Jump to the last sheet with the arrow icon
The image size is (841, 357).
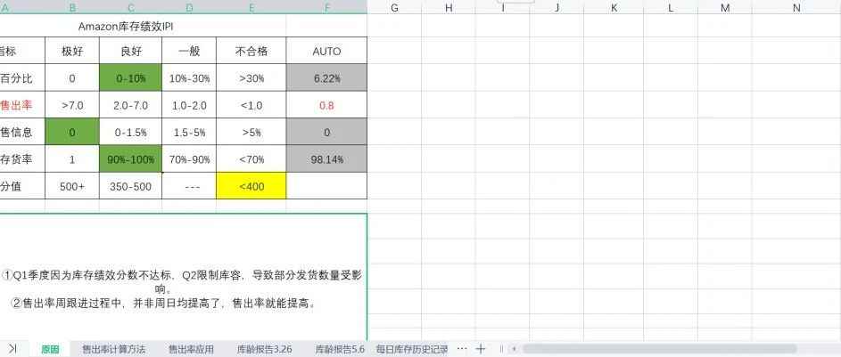point(12,348)
